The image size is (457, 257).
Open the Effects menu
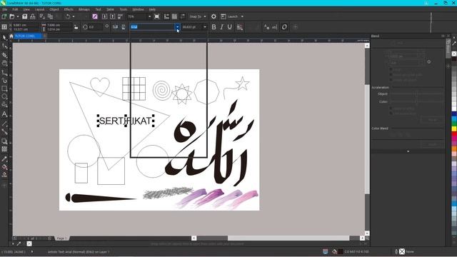click(x=69, y=9)
